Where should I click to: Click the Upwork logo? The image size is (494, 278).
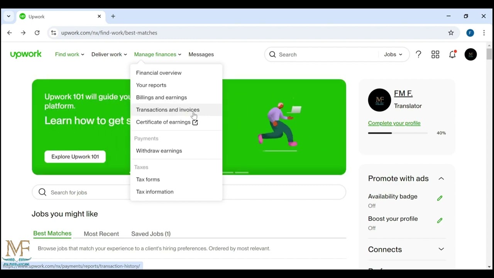tap(25, 54)
